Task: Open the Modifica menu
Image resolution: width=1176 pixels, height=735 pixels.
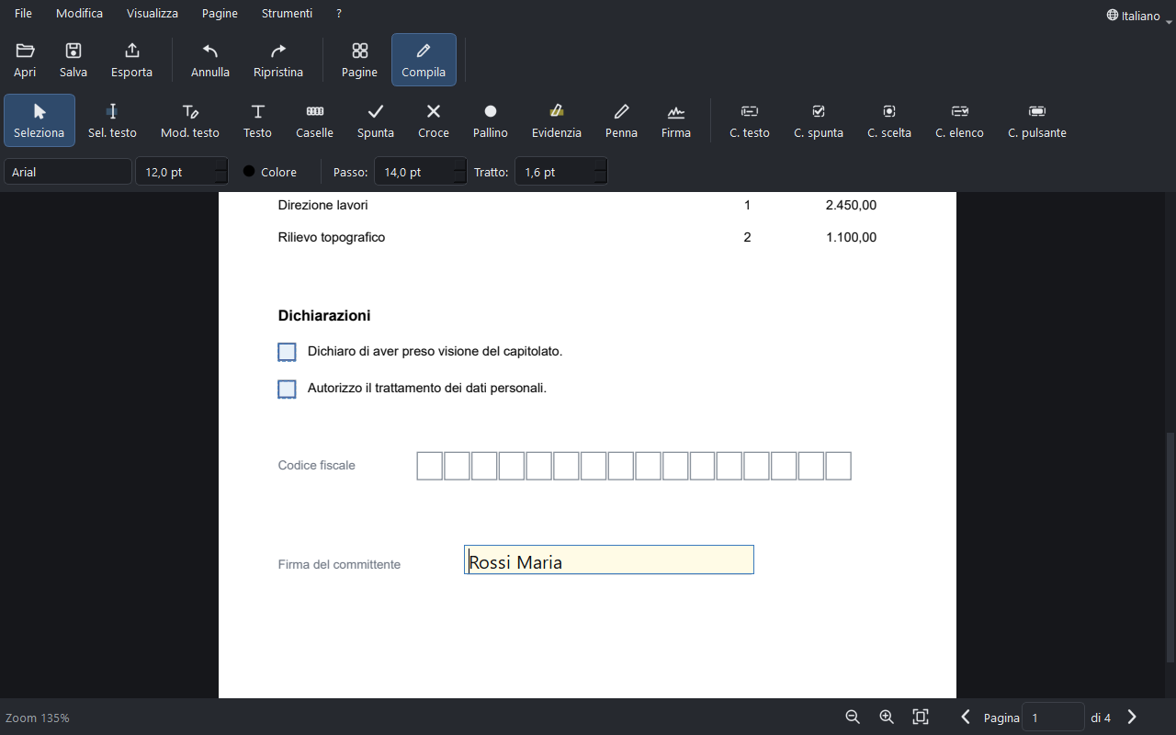Action: pos(79,14)
